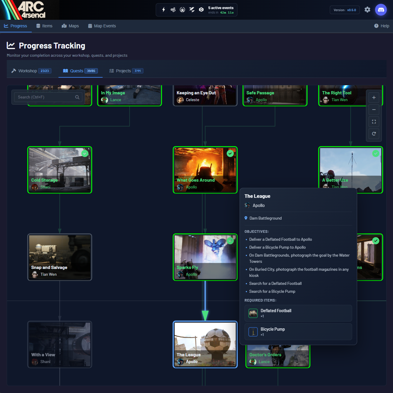Click the grenade event icon beside active events
Screen dimensions: 393x393
[201, 10]
